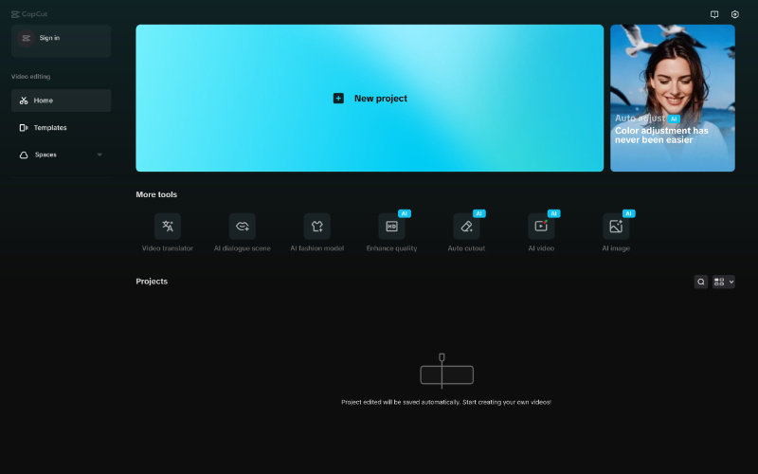Click the 'Color adjustment has never been easier' text

pos(661,135)
